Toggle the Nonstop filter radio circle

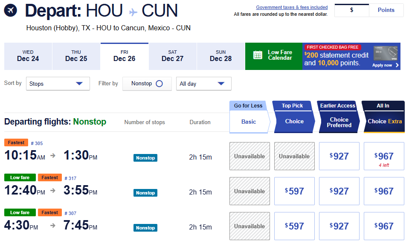pyautogui.click(x=159, y=84)
